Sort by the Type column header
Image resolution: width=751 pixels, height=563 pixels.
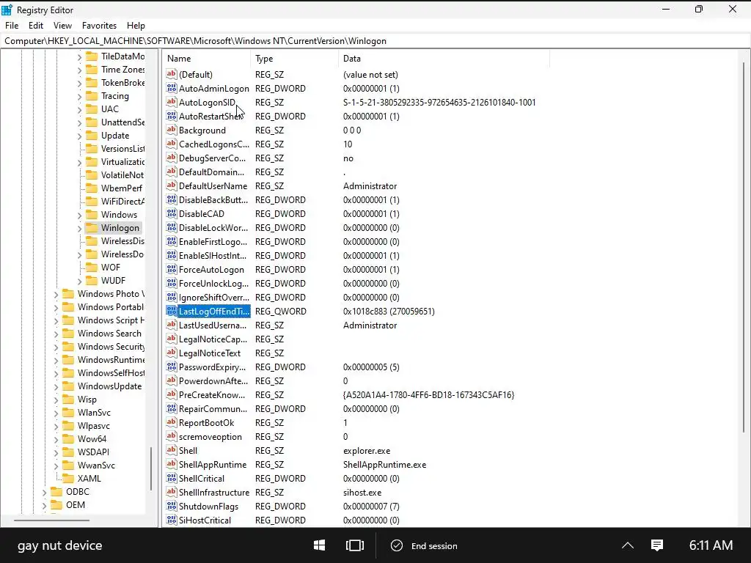(x=294, y=59)
